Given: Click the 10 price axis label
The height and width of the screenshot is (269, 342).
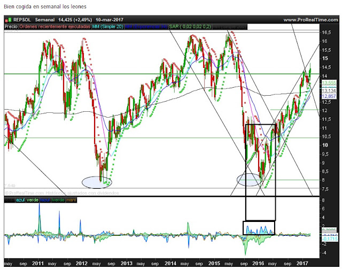Looking at the screenshot, I should (325, 145).
